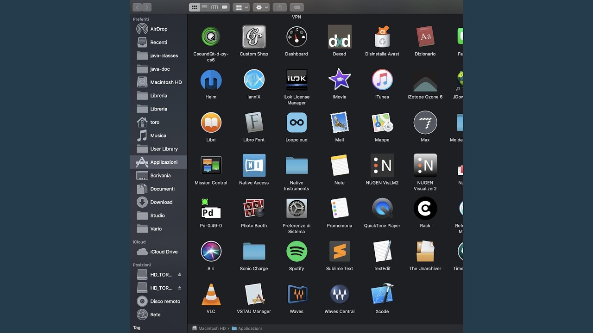Select the Sonic Charge folder
The width and height of the screenshot is (593, 333).
point(254,252)
